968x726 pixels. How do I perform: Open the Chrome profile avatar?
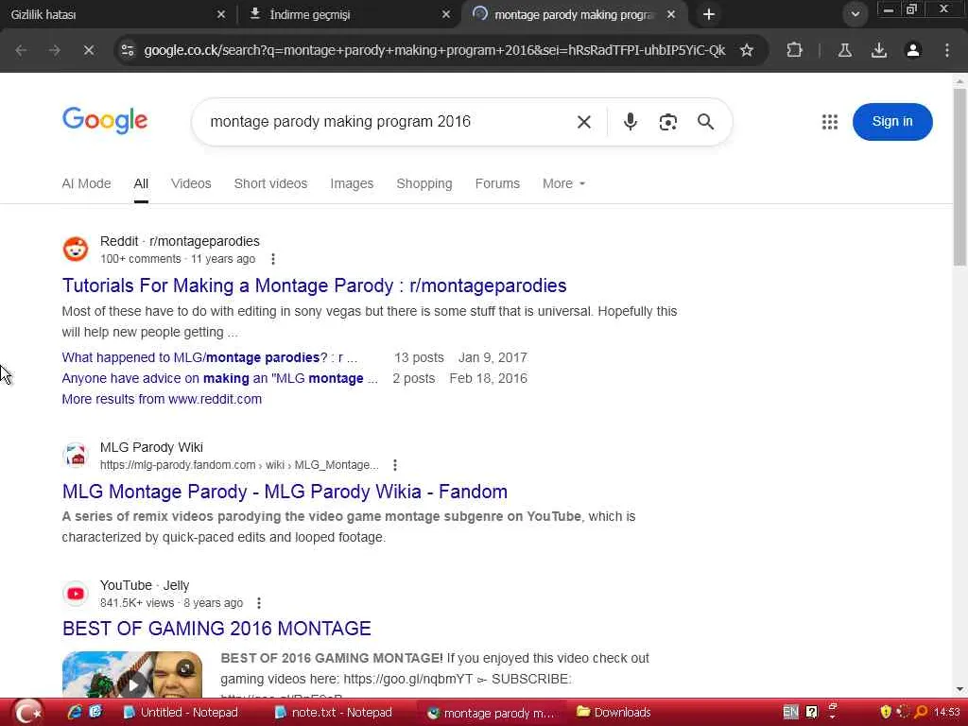pos(912,50)
